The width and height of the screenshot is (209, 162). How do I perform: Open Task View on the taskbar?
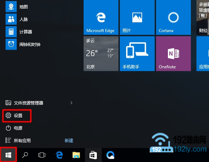point(41,155)
